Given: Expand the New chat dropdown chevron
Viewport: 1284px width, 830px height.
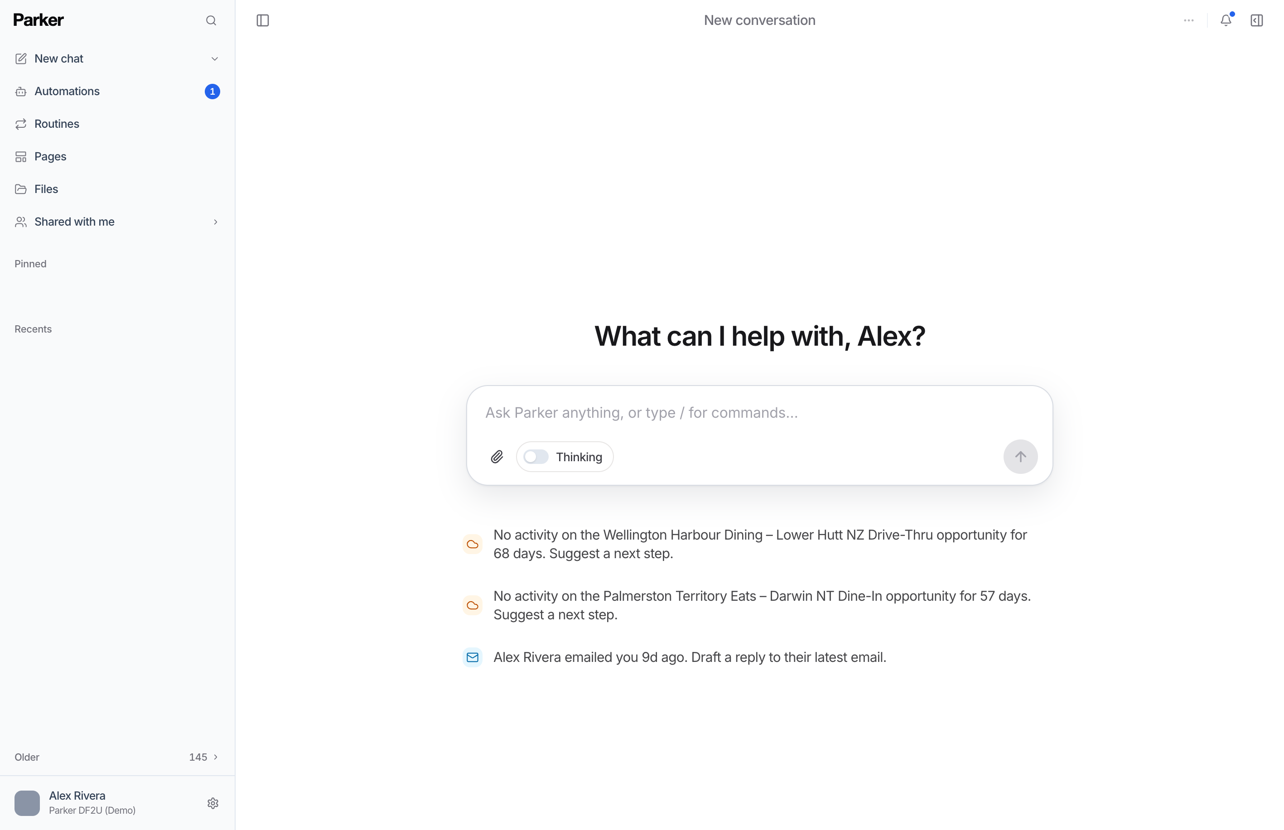Looking at the screenshot, I should click(x=214, y=59).
